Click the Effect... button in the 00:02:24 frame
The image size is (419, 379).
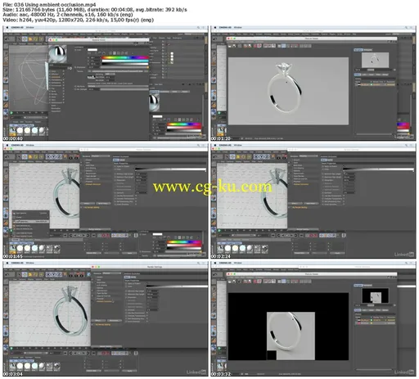295,204
